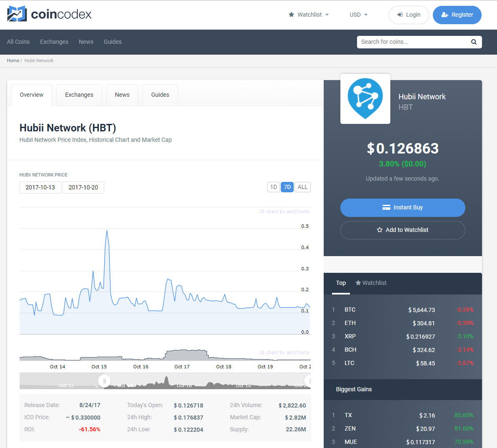
Task: Click the CoinCodex logo
Action: coord(49,14)
